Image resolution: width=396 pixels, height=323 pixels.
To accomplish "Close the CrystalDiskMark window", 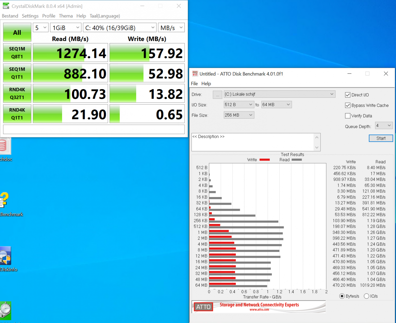I will coord(179,6).
